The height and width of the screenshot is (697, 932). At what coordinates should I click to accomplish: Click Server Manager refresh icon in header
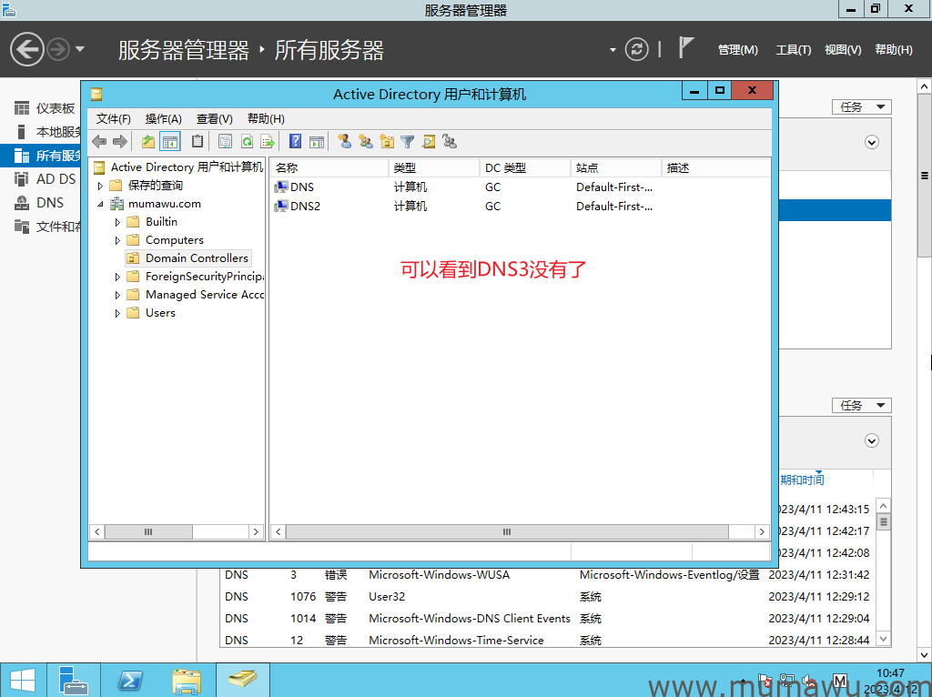(x=637, y=49)
